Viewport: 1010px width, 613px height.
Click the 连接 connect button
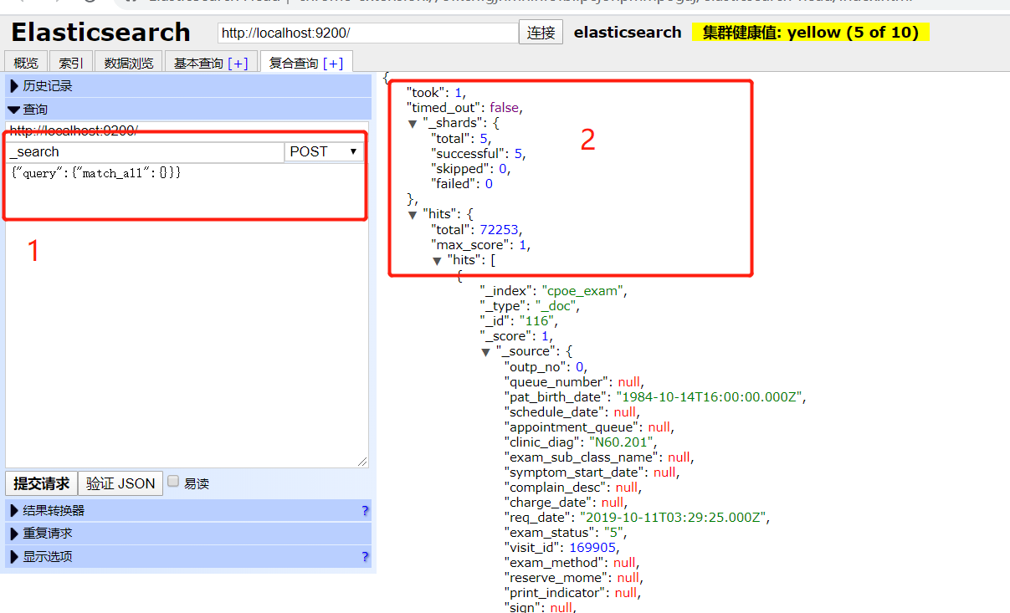click(541, 33)
